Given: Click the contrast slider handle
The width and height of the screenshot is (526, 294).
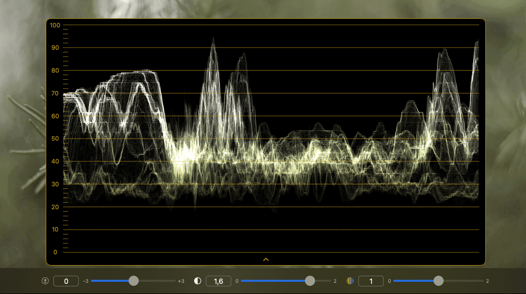Looking at the screenshot, I should [310, 281].
